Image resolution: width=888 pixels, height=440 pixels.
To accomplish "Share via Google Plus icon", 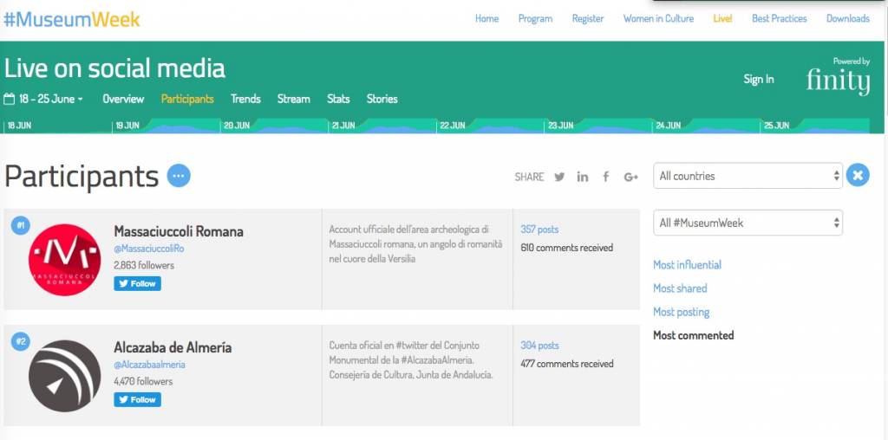I will [x=631, y=177].
